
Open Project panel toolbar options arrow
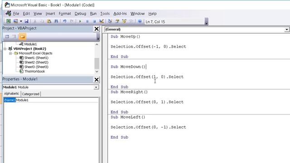pos(98,37)
